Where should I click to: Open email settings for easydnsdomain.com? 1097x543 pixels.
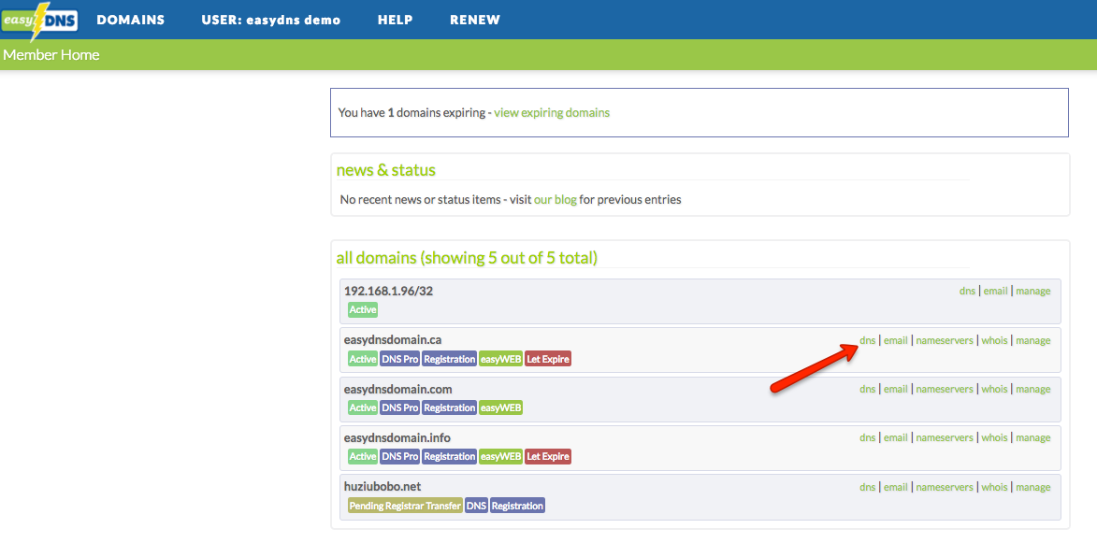pyautogui.click(x=896, y=389)
